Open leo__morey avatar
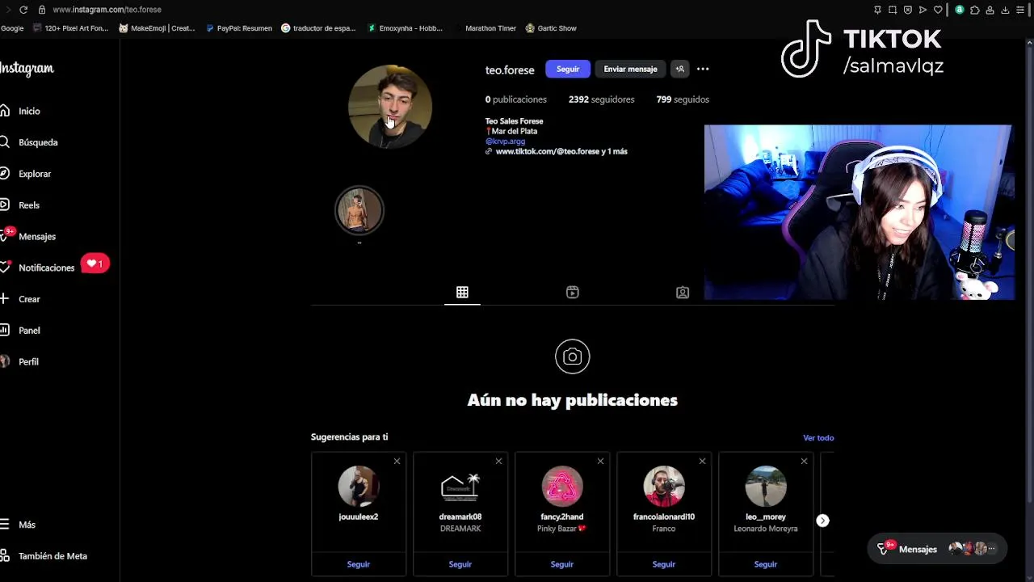This screenshot has width=1034, height=582. coord(766,487)
